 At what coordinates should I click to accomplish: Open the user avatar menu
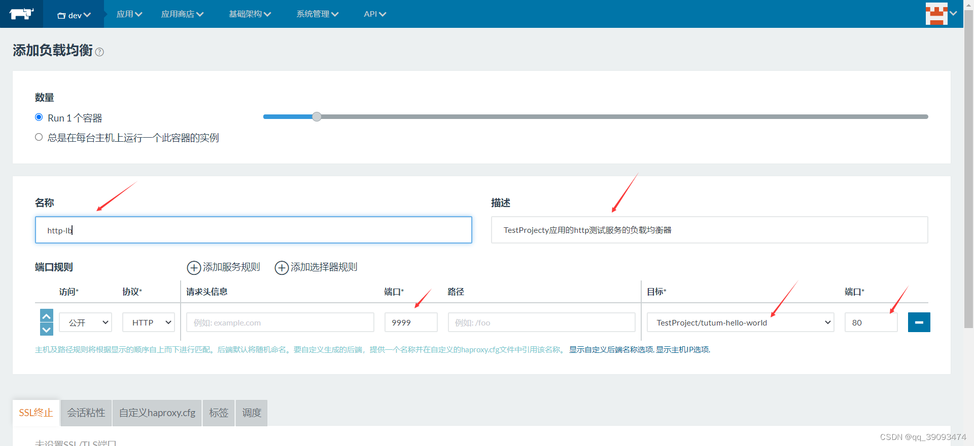tap(941, 14)
